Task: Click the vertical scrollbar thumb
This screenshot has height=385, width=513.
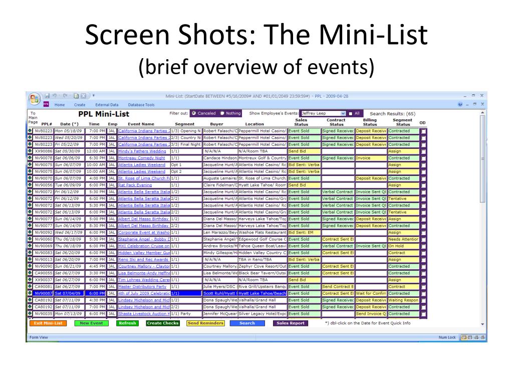Action: [x=482, y=158]
